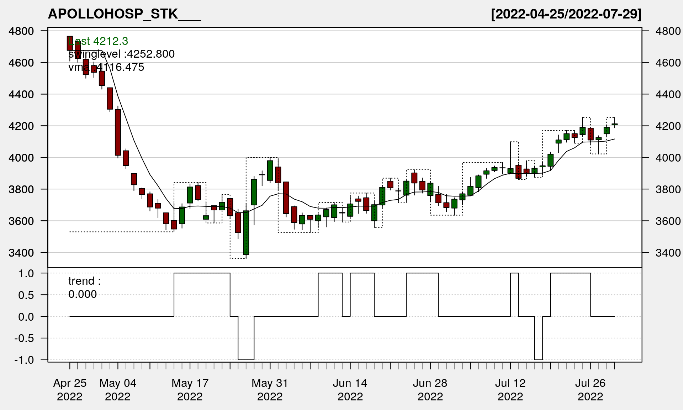Click the vma 4116.475 text
This screenshot has height=410, width=683.
tap(106, 67)
